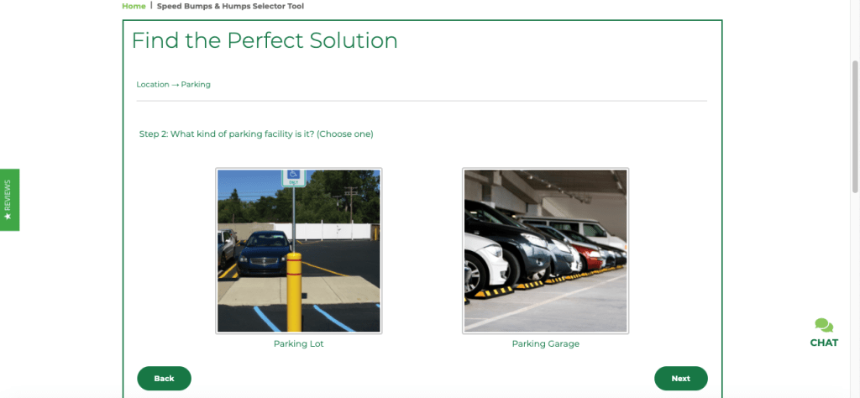The height and width of the screenshot is (398, 860).
Task: Open the chat bubbles icon
Action: click(824, 326)
